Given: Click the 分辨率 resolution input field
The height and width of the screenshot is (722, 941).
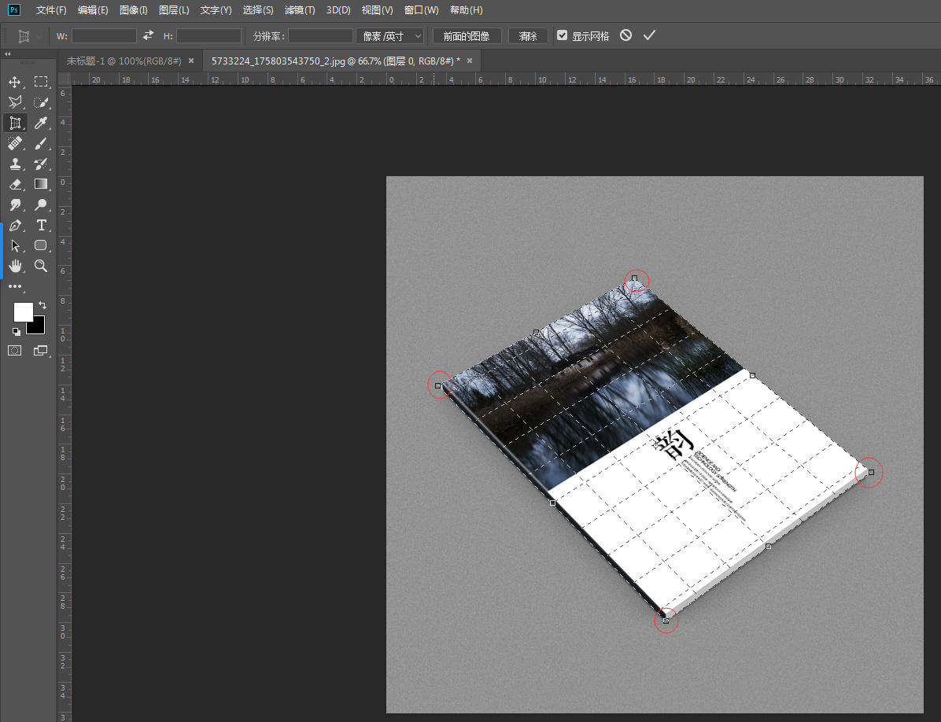Looking at the screenshot, I should [320, 36].
